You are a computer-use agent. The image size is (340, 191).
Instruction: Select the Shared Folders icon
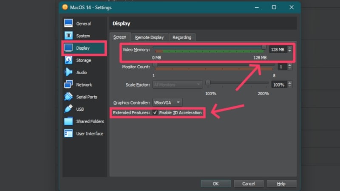[x=68, y=121]
